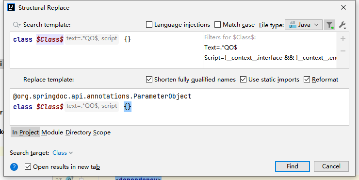The image size is (359, 180).
Task: Toggle the filter panel funnel icon
Action: click(329, 25)
